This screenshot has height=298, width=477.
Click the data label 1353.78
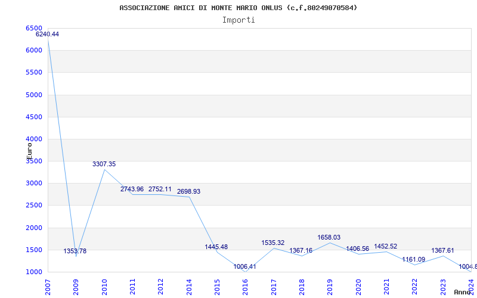75,251
